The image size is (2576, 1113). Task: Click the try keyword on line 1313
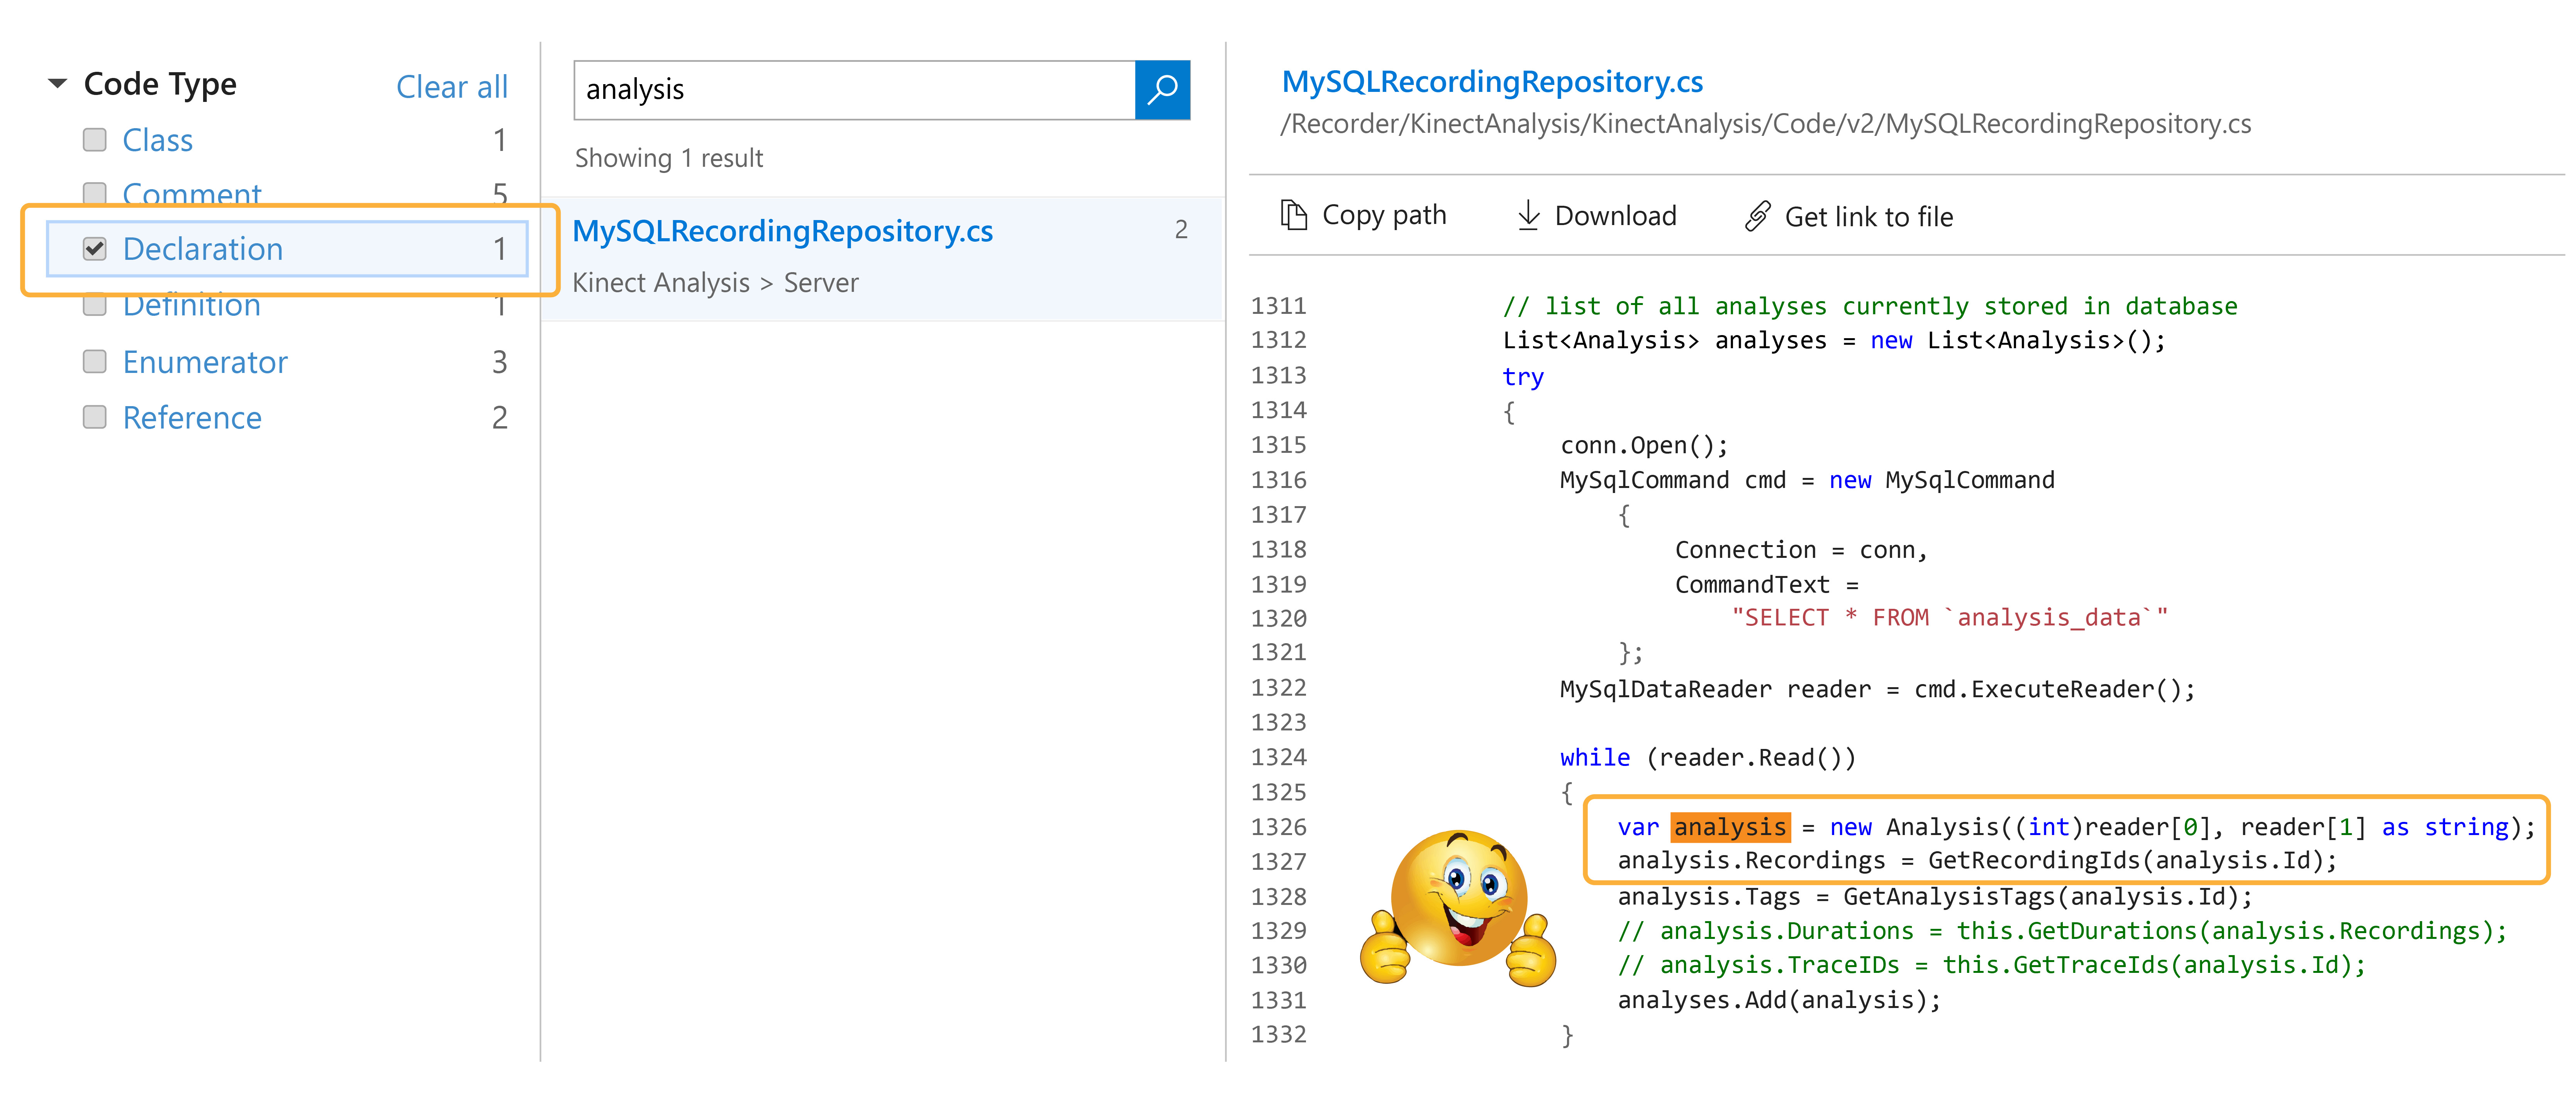tap(1523, 377)
